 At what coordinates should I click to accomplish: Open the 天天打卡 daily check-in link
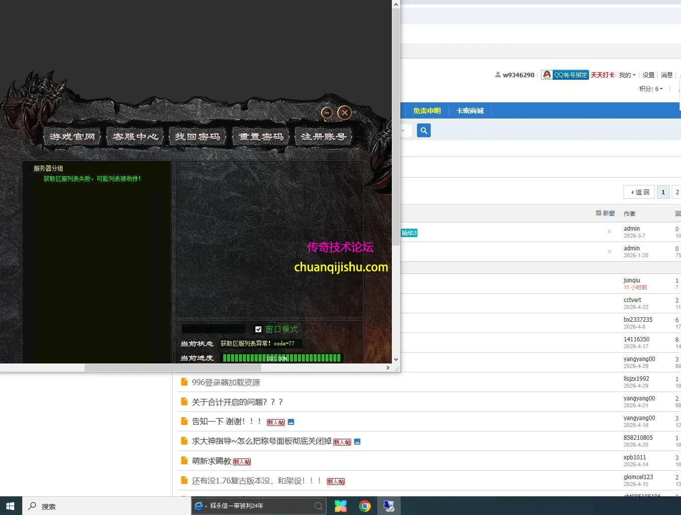tap(602, 75)
